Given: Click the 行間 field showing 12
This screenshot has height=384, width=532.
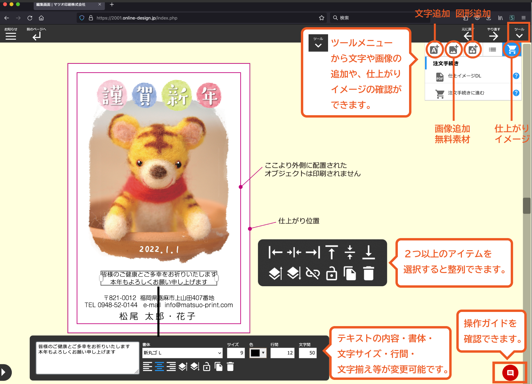Looking at the screenshot, I should tap(283, 353).
